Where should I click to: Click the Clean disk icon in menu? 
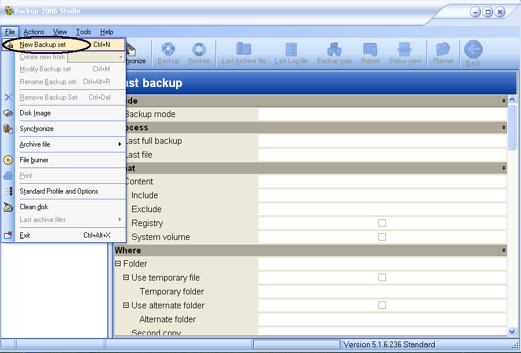click(8, 207)
